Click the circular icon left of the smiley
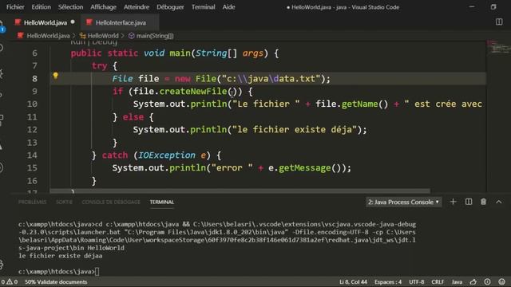Screen dimensions: 511x287 pyautogui.click(x=487, y=281)
